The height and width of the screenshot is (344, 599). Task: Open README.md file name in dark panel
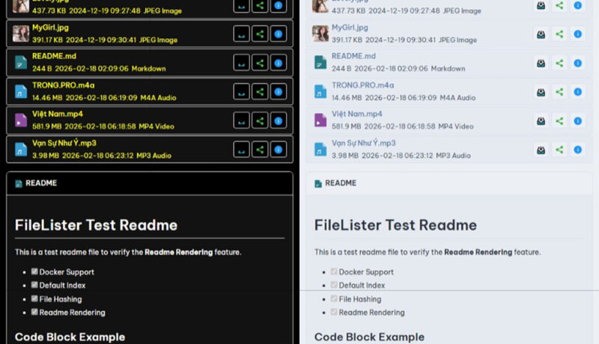point(54,56)
